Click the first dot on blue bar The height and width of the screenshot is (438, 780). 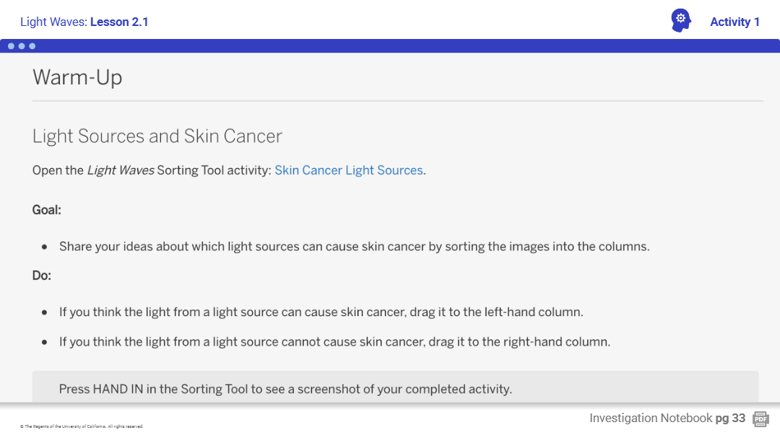pyautogui.click(x=12, y=46)
